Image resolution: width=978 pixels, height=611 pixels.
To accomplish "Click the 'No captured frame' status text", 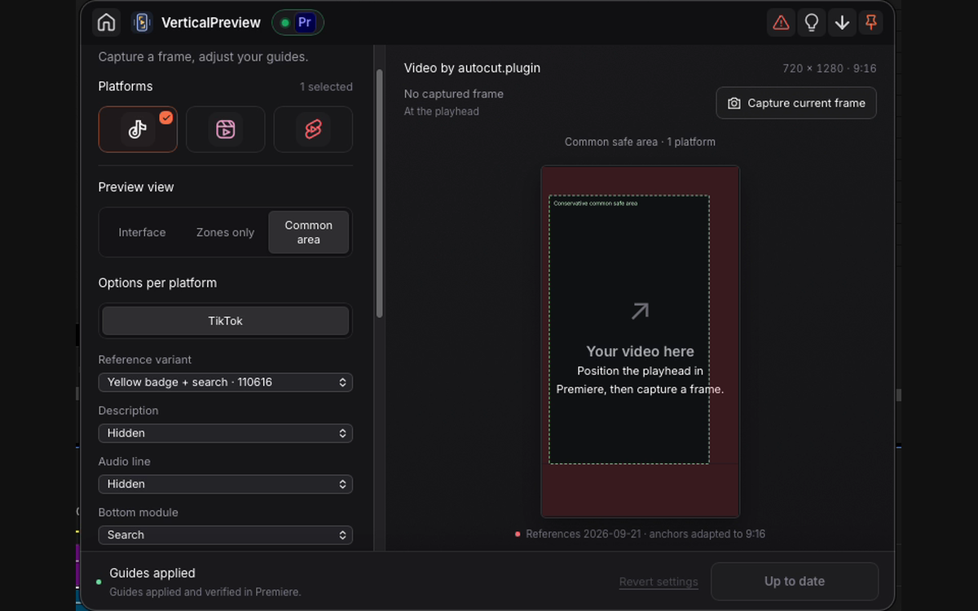I will tap(454, 94).
